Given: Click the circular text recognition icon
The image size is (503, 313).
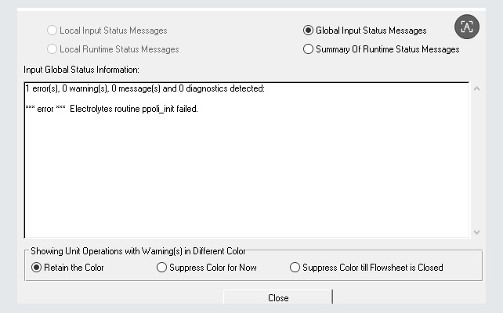Looking at the screenshot, I should click(467, 27).
